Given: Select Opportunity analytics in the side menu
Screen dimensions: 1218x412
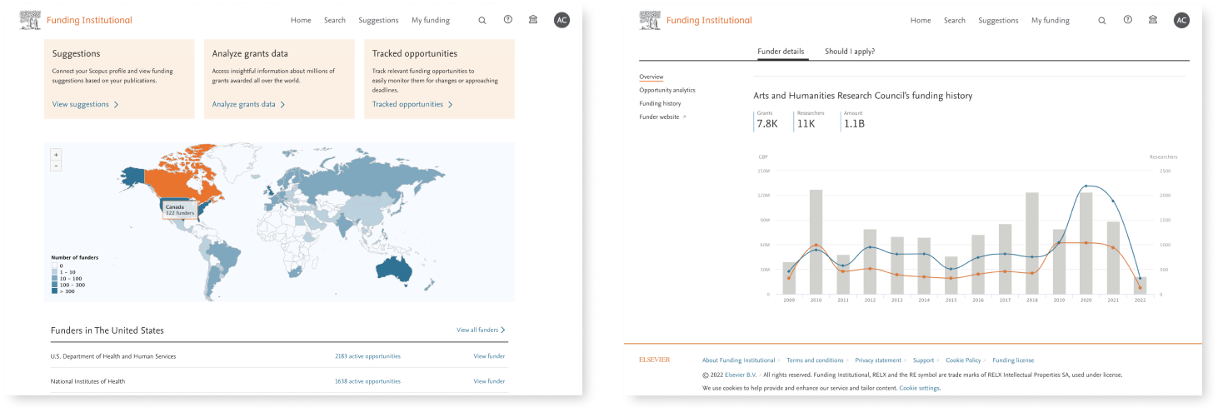Looking at the screenshot, I should (667, 90).
